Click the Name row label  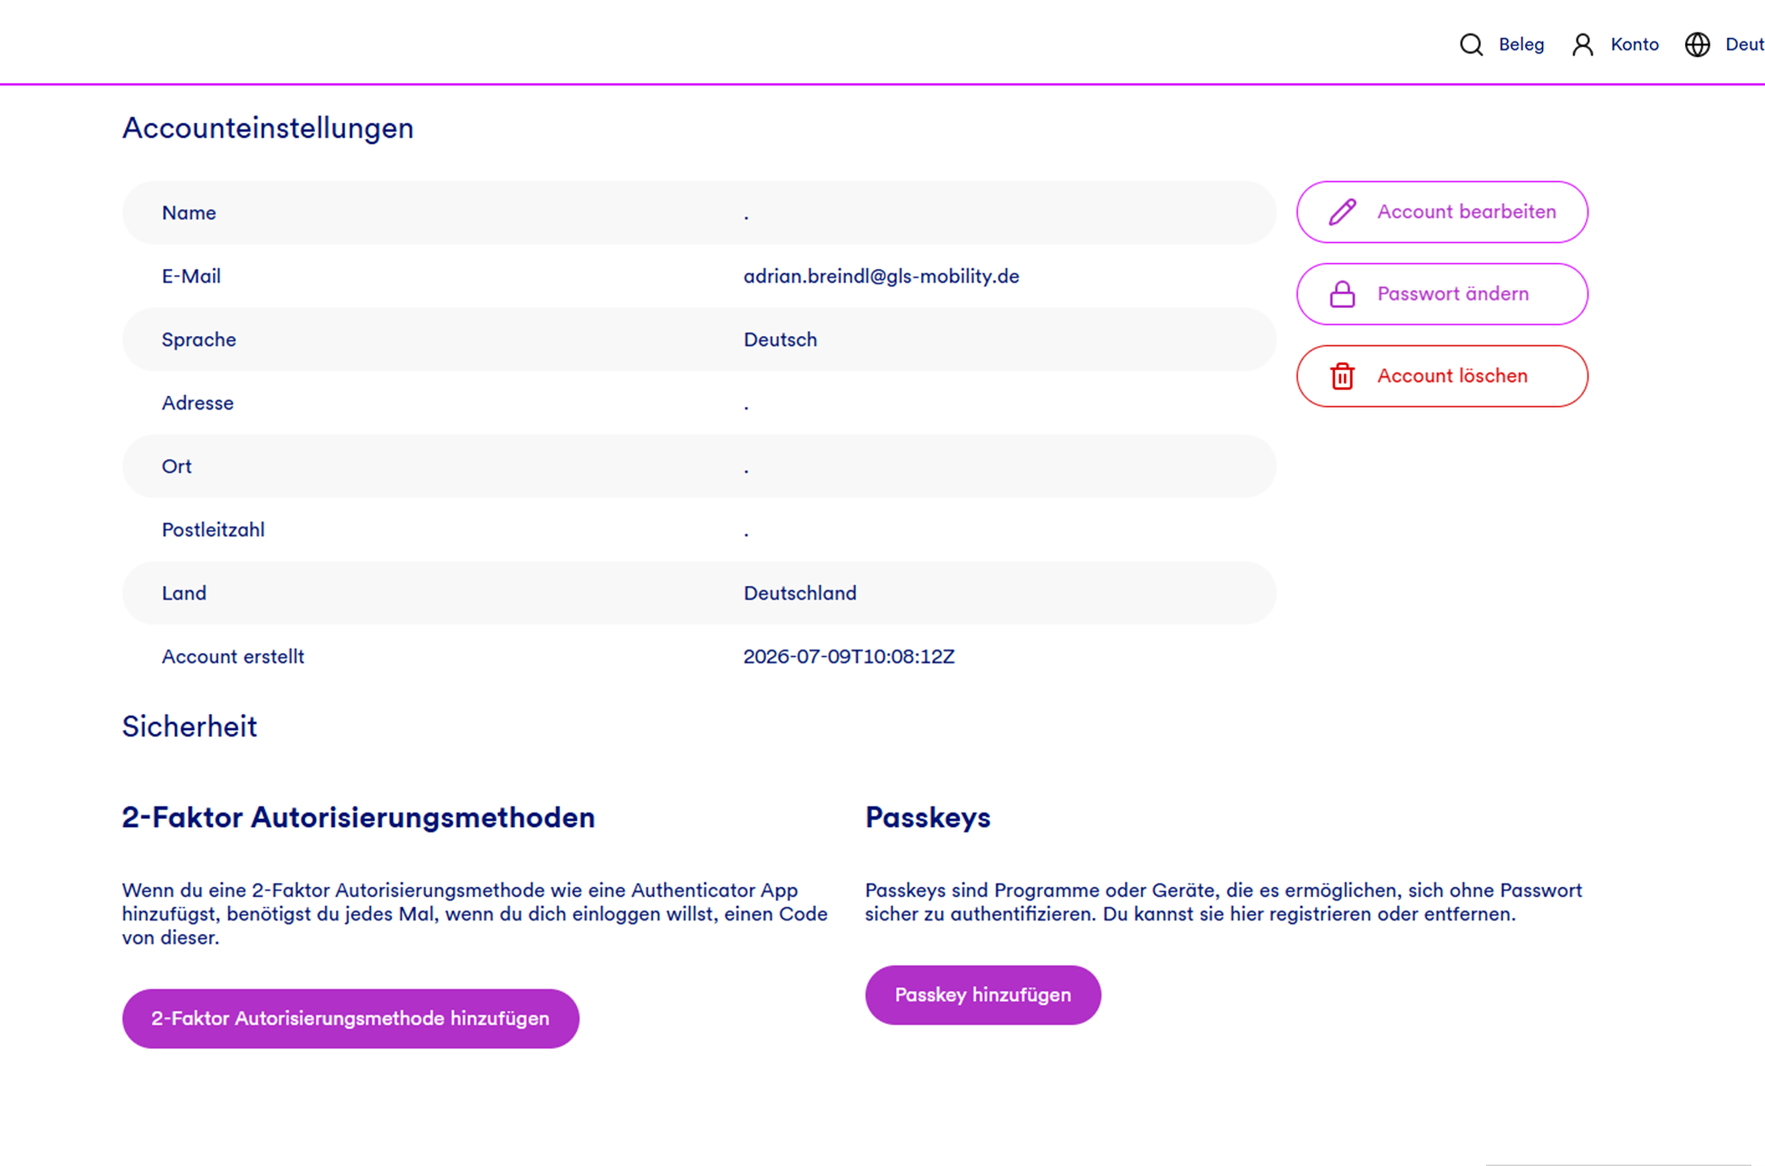pos(189,213)
